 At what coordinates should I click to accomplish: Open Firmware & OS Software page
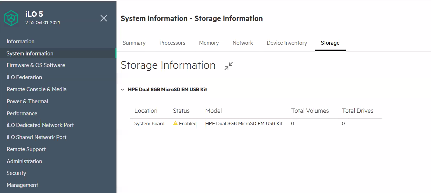coord(36,65)
